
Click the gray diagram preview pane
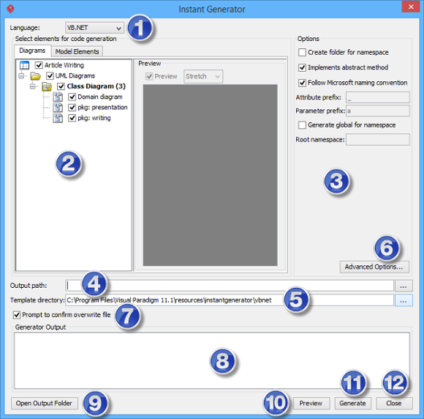click(x=210, y=175)
